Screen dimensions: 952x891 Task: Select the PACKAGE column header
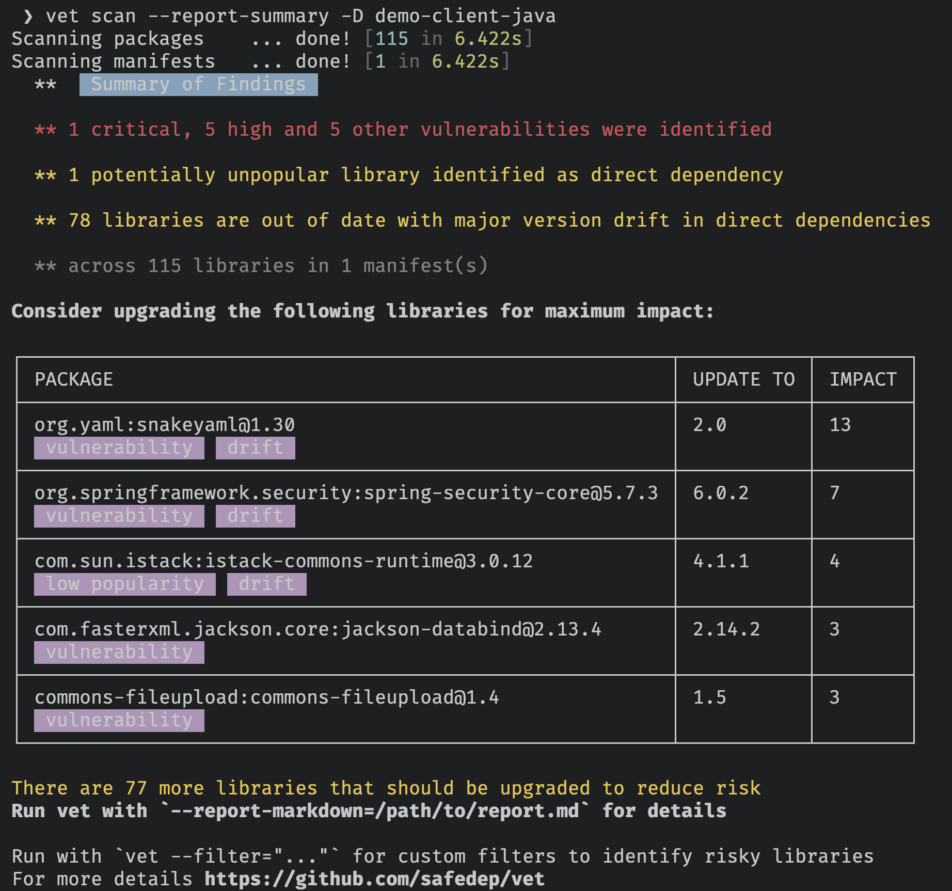(73, 379)
